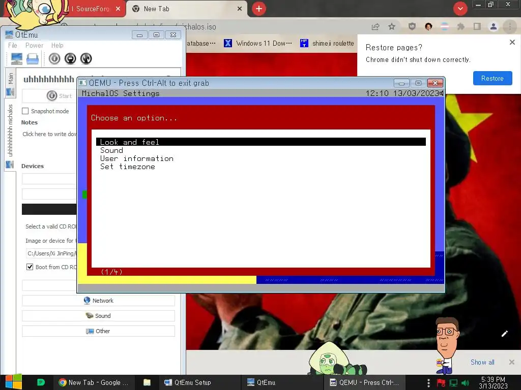This screenshot has height=390, width=521.
Task: Click the restart power icon in QtEmu toolbar
Action: 85,59
